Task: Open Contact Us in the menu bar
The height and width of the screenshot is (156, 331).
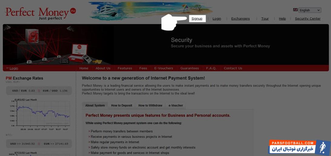Action: point(233,68)
